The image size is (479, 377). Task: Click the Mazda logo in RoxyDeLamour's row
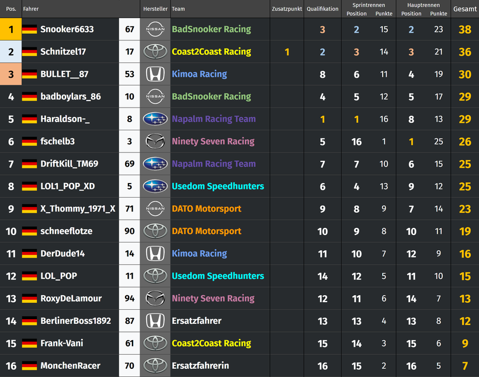pos(155,299)
